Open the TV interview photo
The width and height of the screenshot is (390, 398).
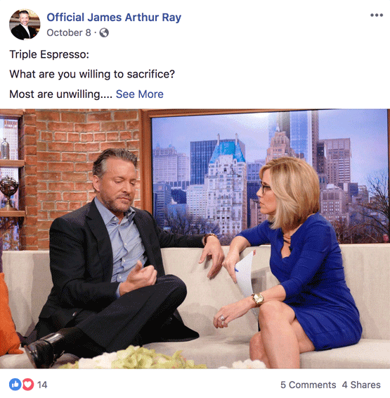pos(195,239)
